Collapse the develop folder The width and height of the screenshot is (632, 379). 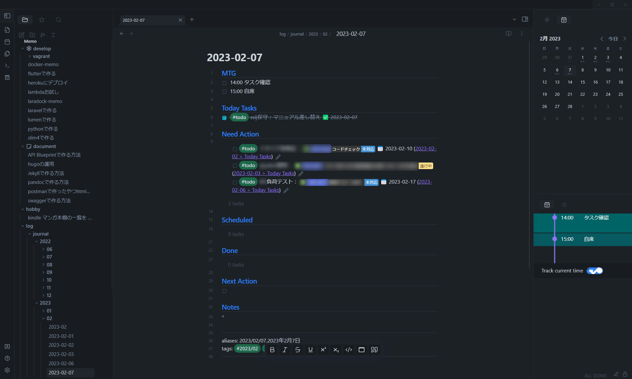[x=23, y=49]
